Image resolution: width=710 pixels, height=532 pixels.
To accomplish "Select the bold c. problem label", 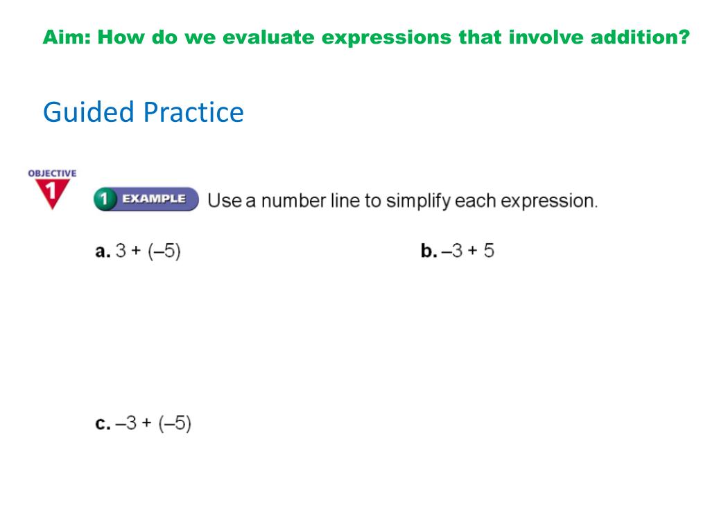I will click(103, 424).
